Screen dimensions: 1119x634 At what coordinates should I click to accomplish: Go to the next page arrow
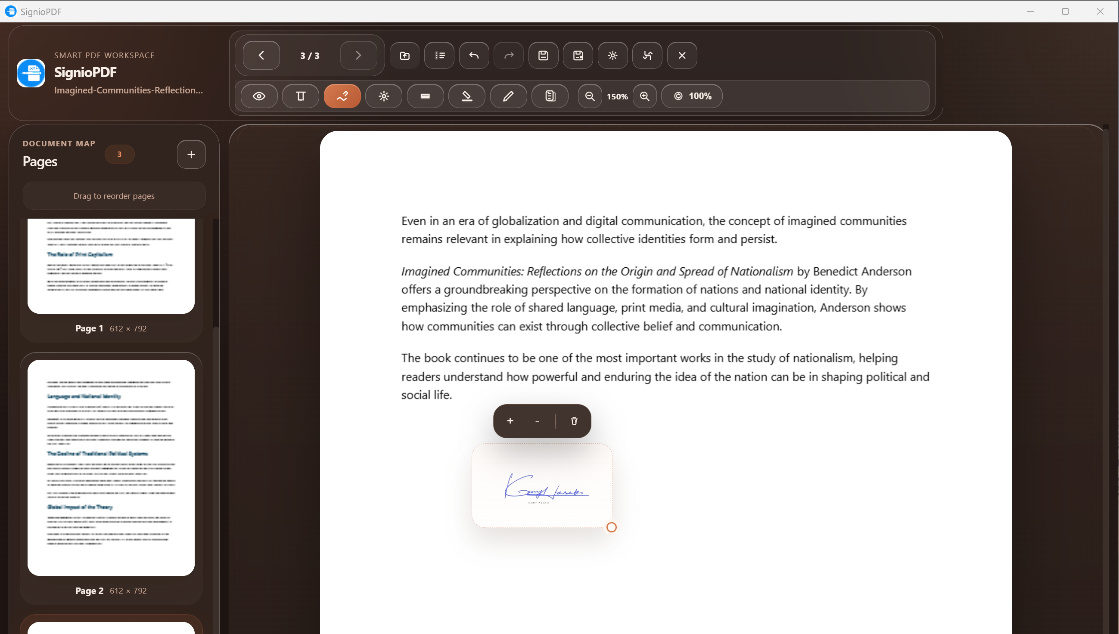[358, 55]
